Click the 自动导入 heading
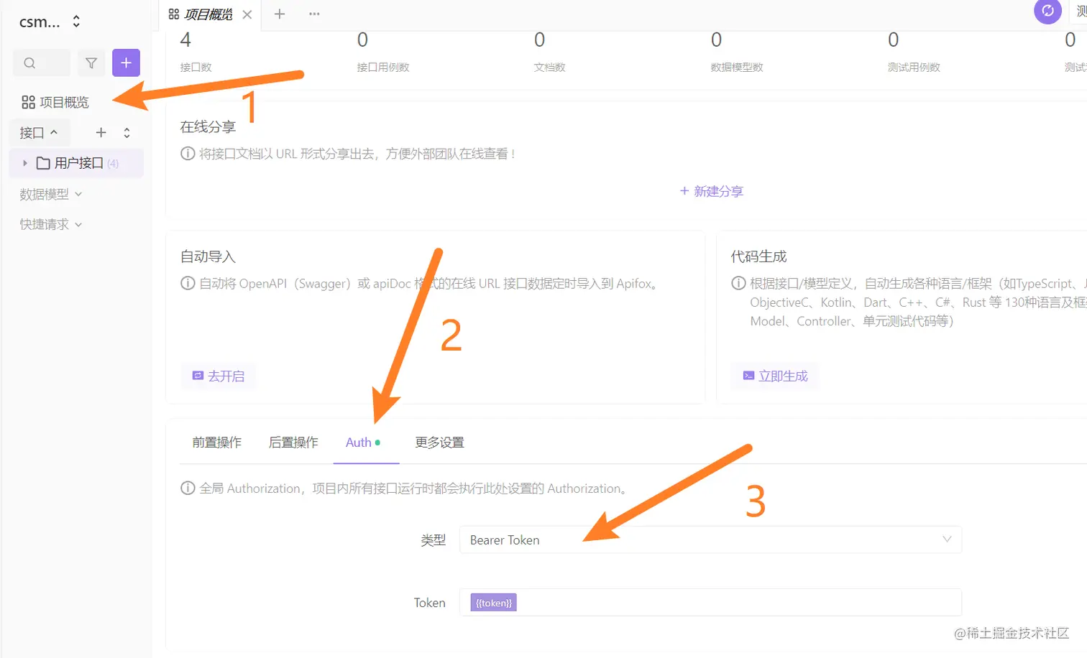Screen dimensions: 1087x658 click(208, 256)
